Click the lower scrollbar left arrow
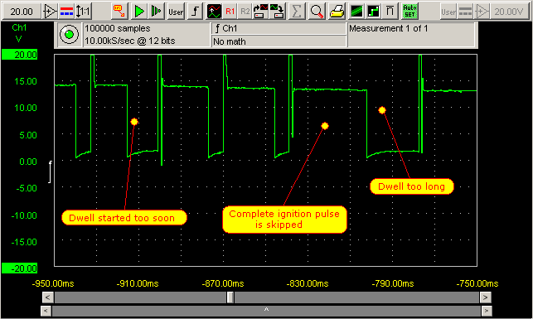 coord(46,311)
